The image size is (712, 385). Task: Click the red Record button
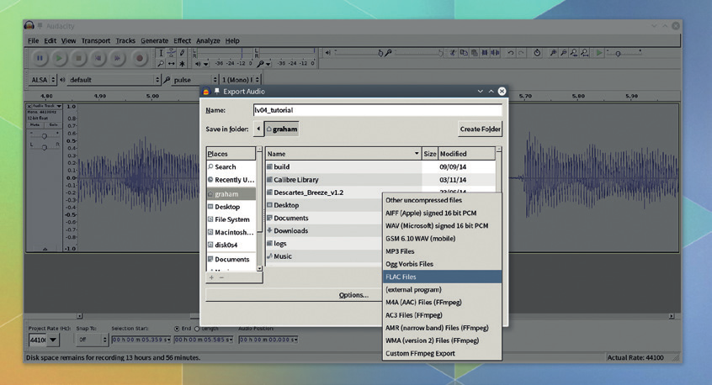pyautogui.click(x=140, y=58)
